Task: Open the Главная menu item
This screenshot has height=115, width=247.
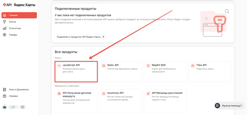Action: click(19, 15)
